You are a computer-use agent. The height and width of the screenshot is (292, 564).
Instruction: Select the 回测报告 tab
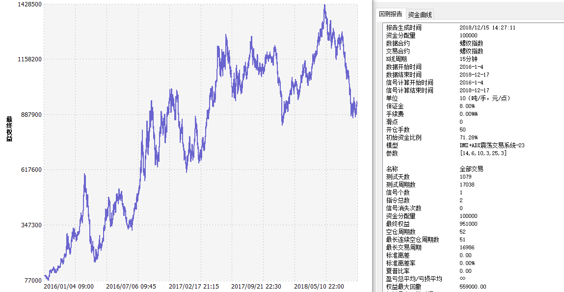390,14
